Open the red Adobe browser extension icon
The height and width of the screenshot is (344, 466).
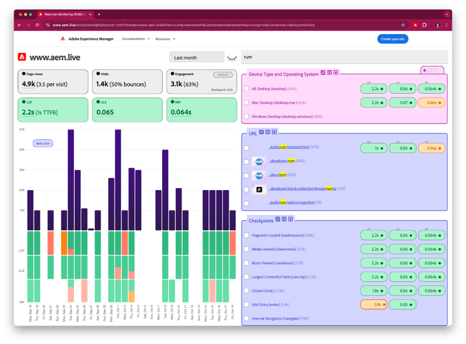416,25
